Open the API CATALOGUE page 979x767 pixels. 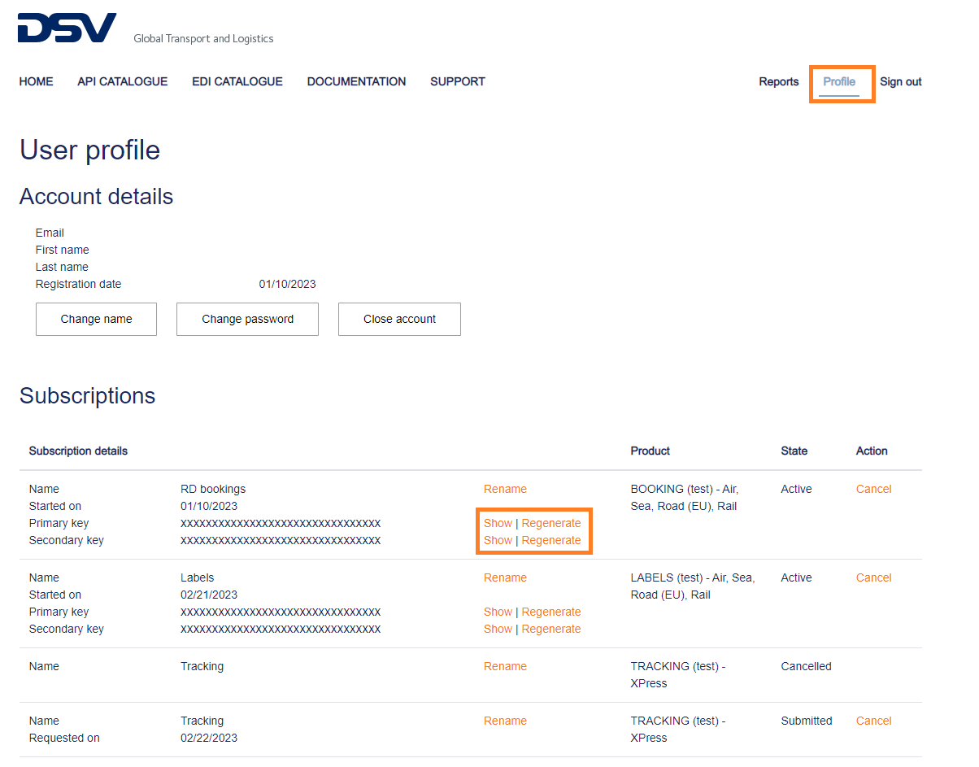(122, 81)
